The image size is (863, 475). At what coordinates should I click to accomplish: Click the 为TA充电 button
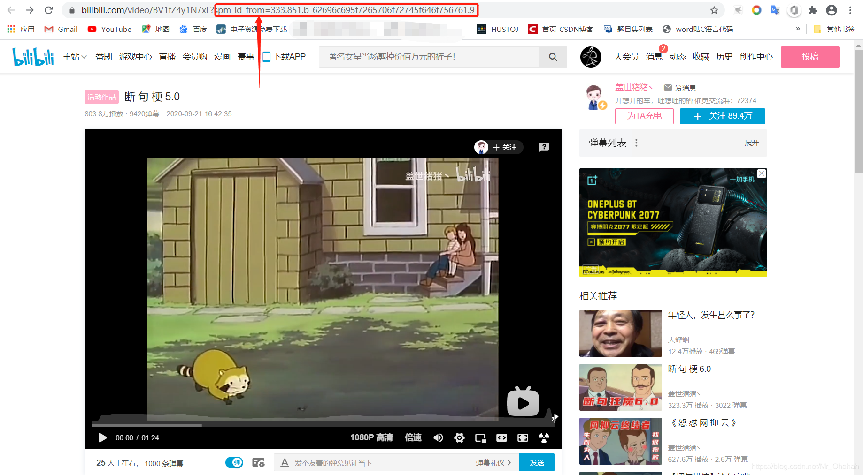click(644, 116)
